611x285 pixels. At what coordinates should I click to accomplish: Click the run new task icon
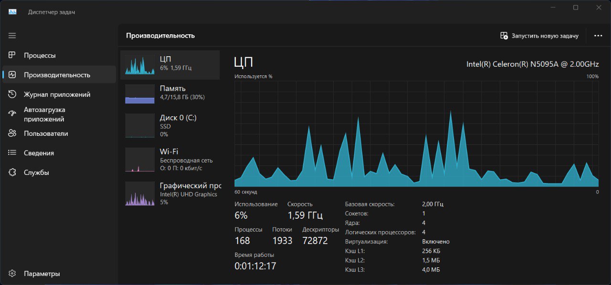[x=504, y=36]
